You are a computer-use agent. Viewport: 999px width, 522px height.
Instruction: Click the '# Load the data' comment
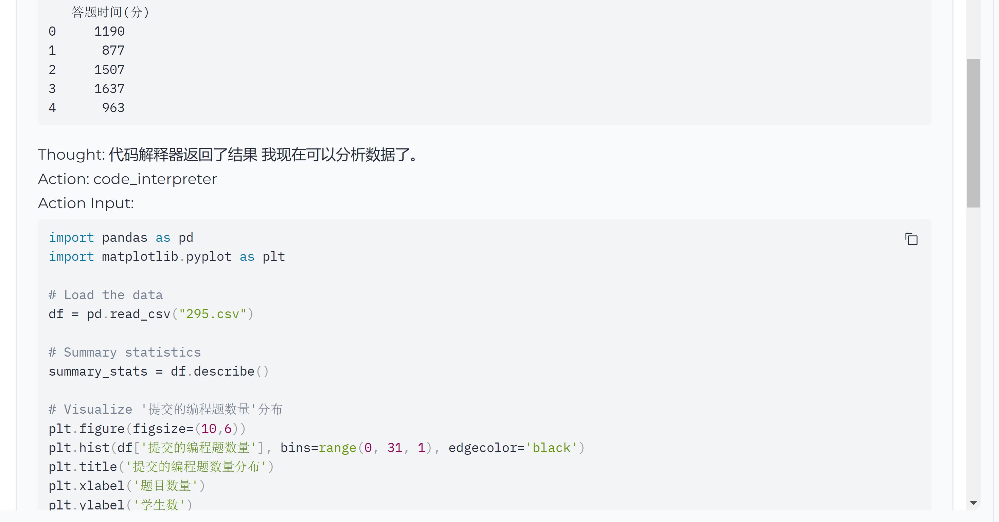(x=106, y=295)
